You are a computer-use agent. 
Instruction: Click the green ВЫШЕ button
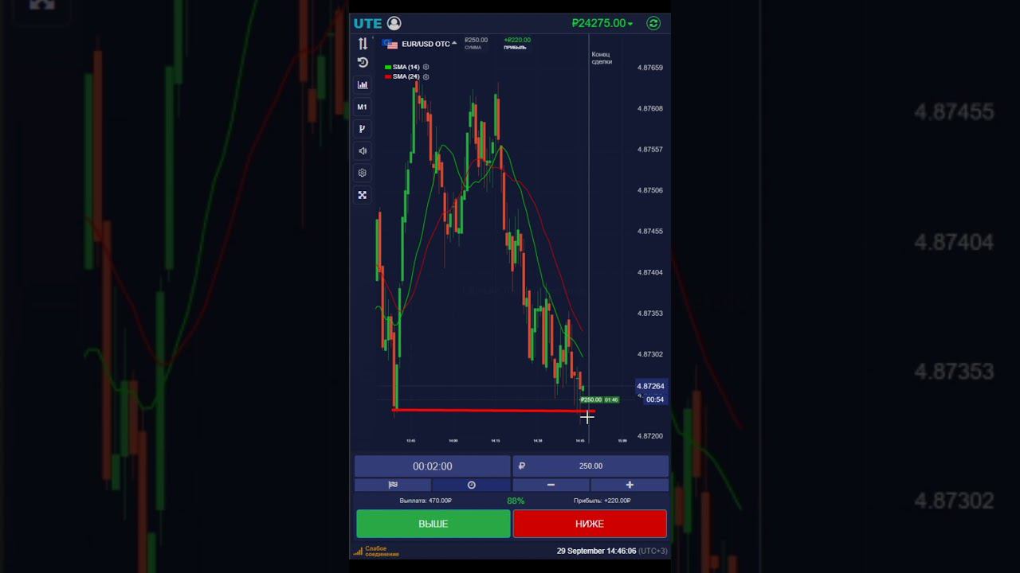(x=433, y=524)
